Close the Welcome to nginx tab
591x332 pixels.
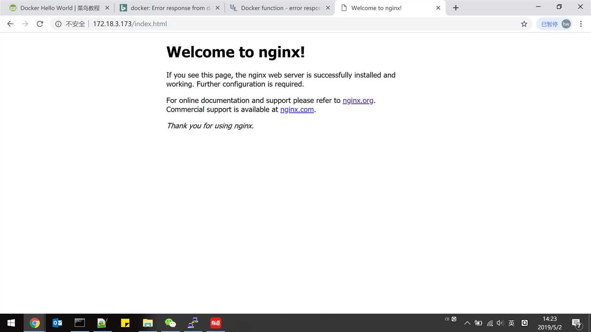tap(438, 8)
